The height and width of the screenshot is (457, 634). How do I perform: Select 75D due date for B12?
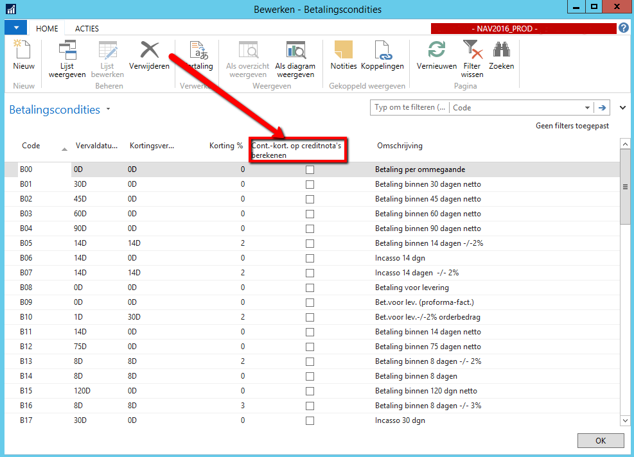[x=80, y=347]
